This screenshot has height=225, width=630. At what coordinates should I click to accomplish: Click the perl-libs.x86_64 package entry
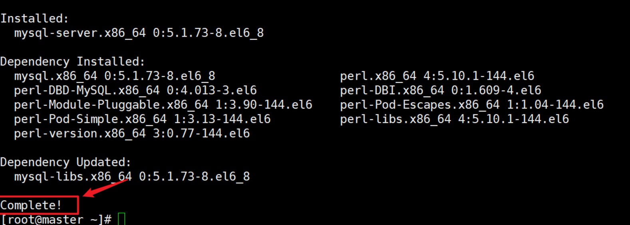coord(395,119)
